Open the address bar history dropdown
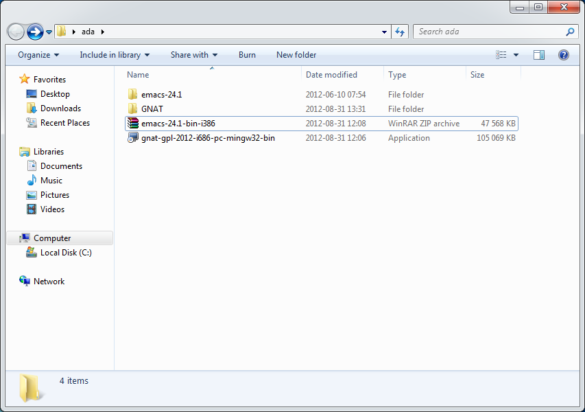Screen dimensions: 585x412 (384, 32)
